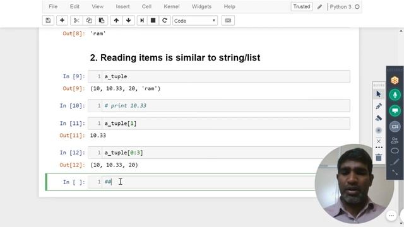This screenshot has height=227, width=404.
Task: Select the pen annotation tool
Action: pyautogui.click(x=379, y=106)
